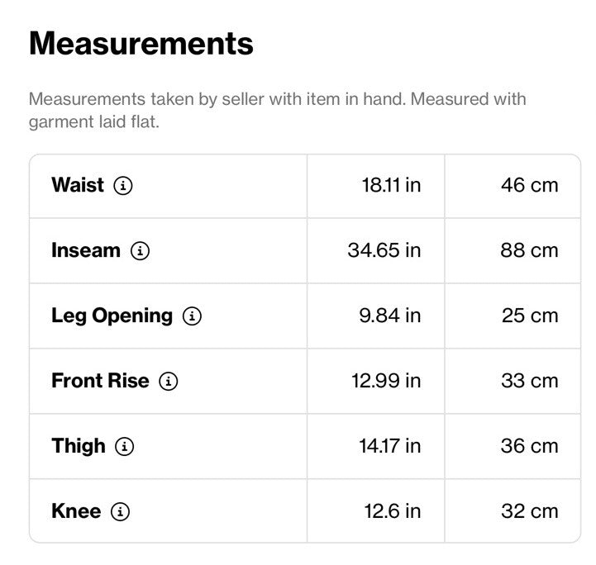Open the Waist info icon

point(123,186)
